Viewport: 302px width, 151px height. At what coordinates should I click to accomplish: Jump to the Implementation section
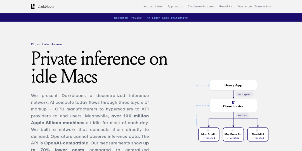[201, 6]
